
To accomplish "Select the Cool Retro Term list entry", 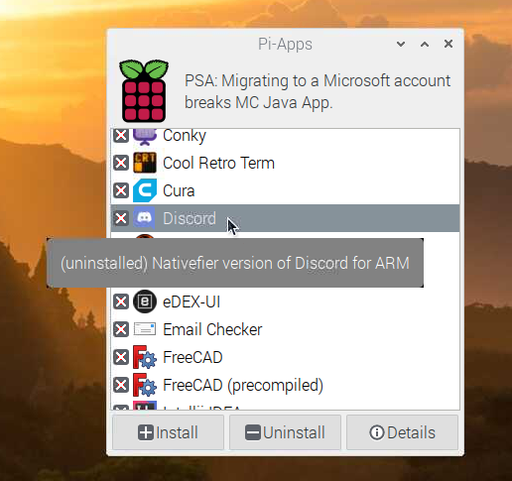I will coord(285,163).
